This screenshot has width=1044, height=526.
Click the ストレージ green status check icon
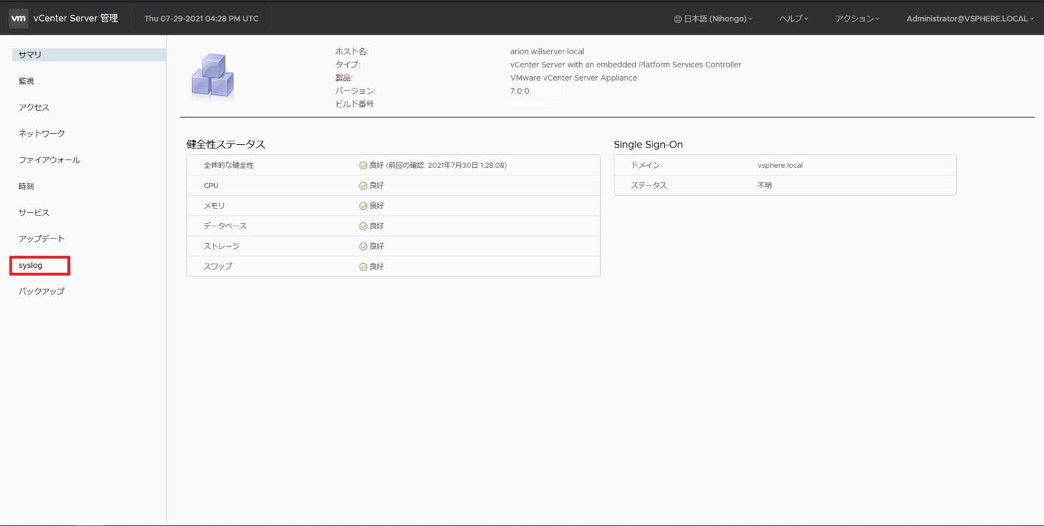click(363, 246)
